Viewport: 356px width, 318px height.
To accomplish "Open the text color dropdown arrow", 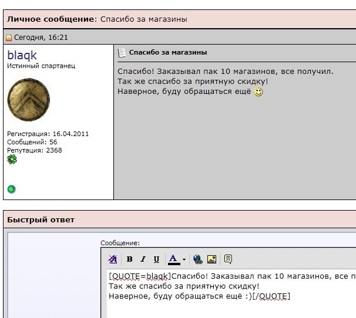I will tap(184, 259).
